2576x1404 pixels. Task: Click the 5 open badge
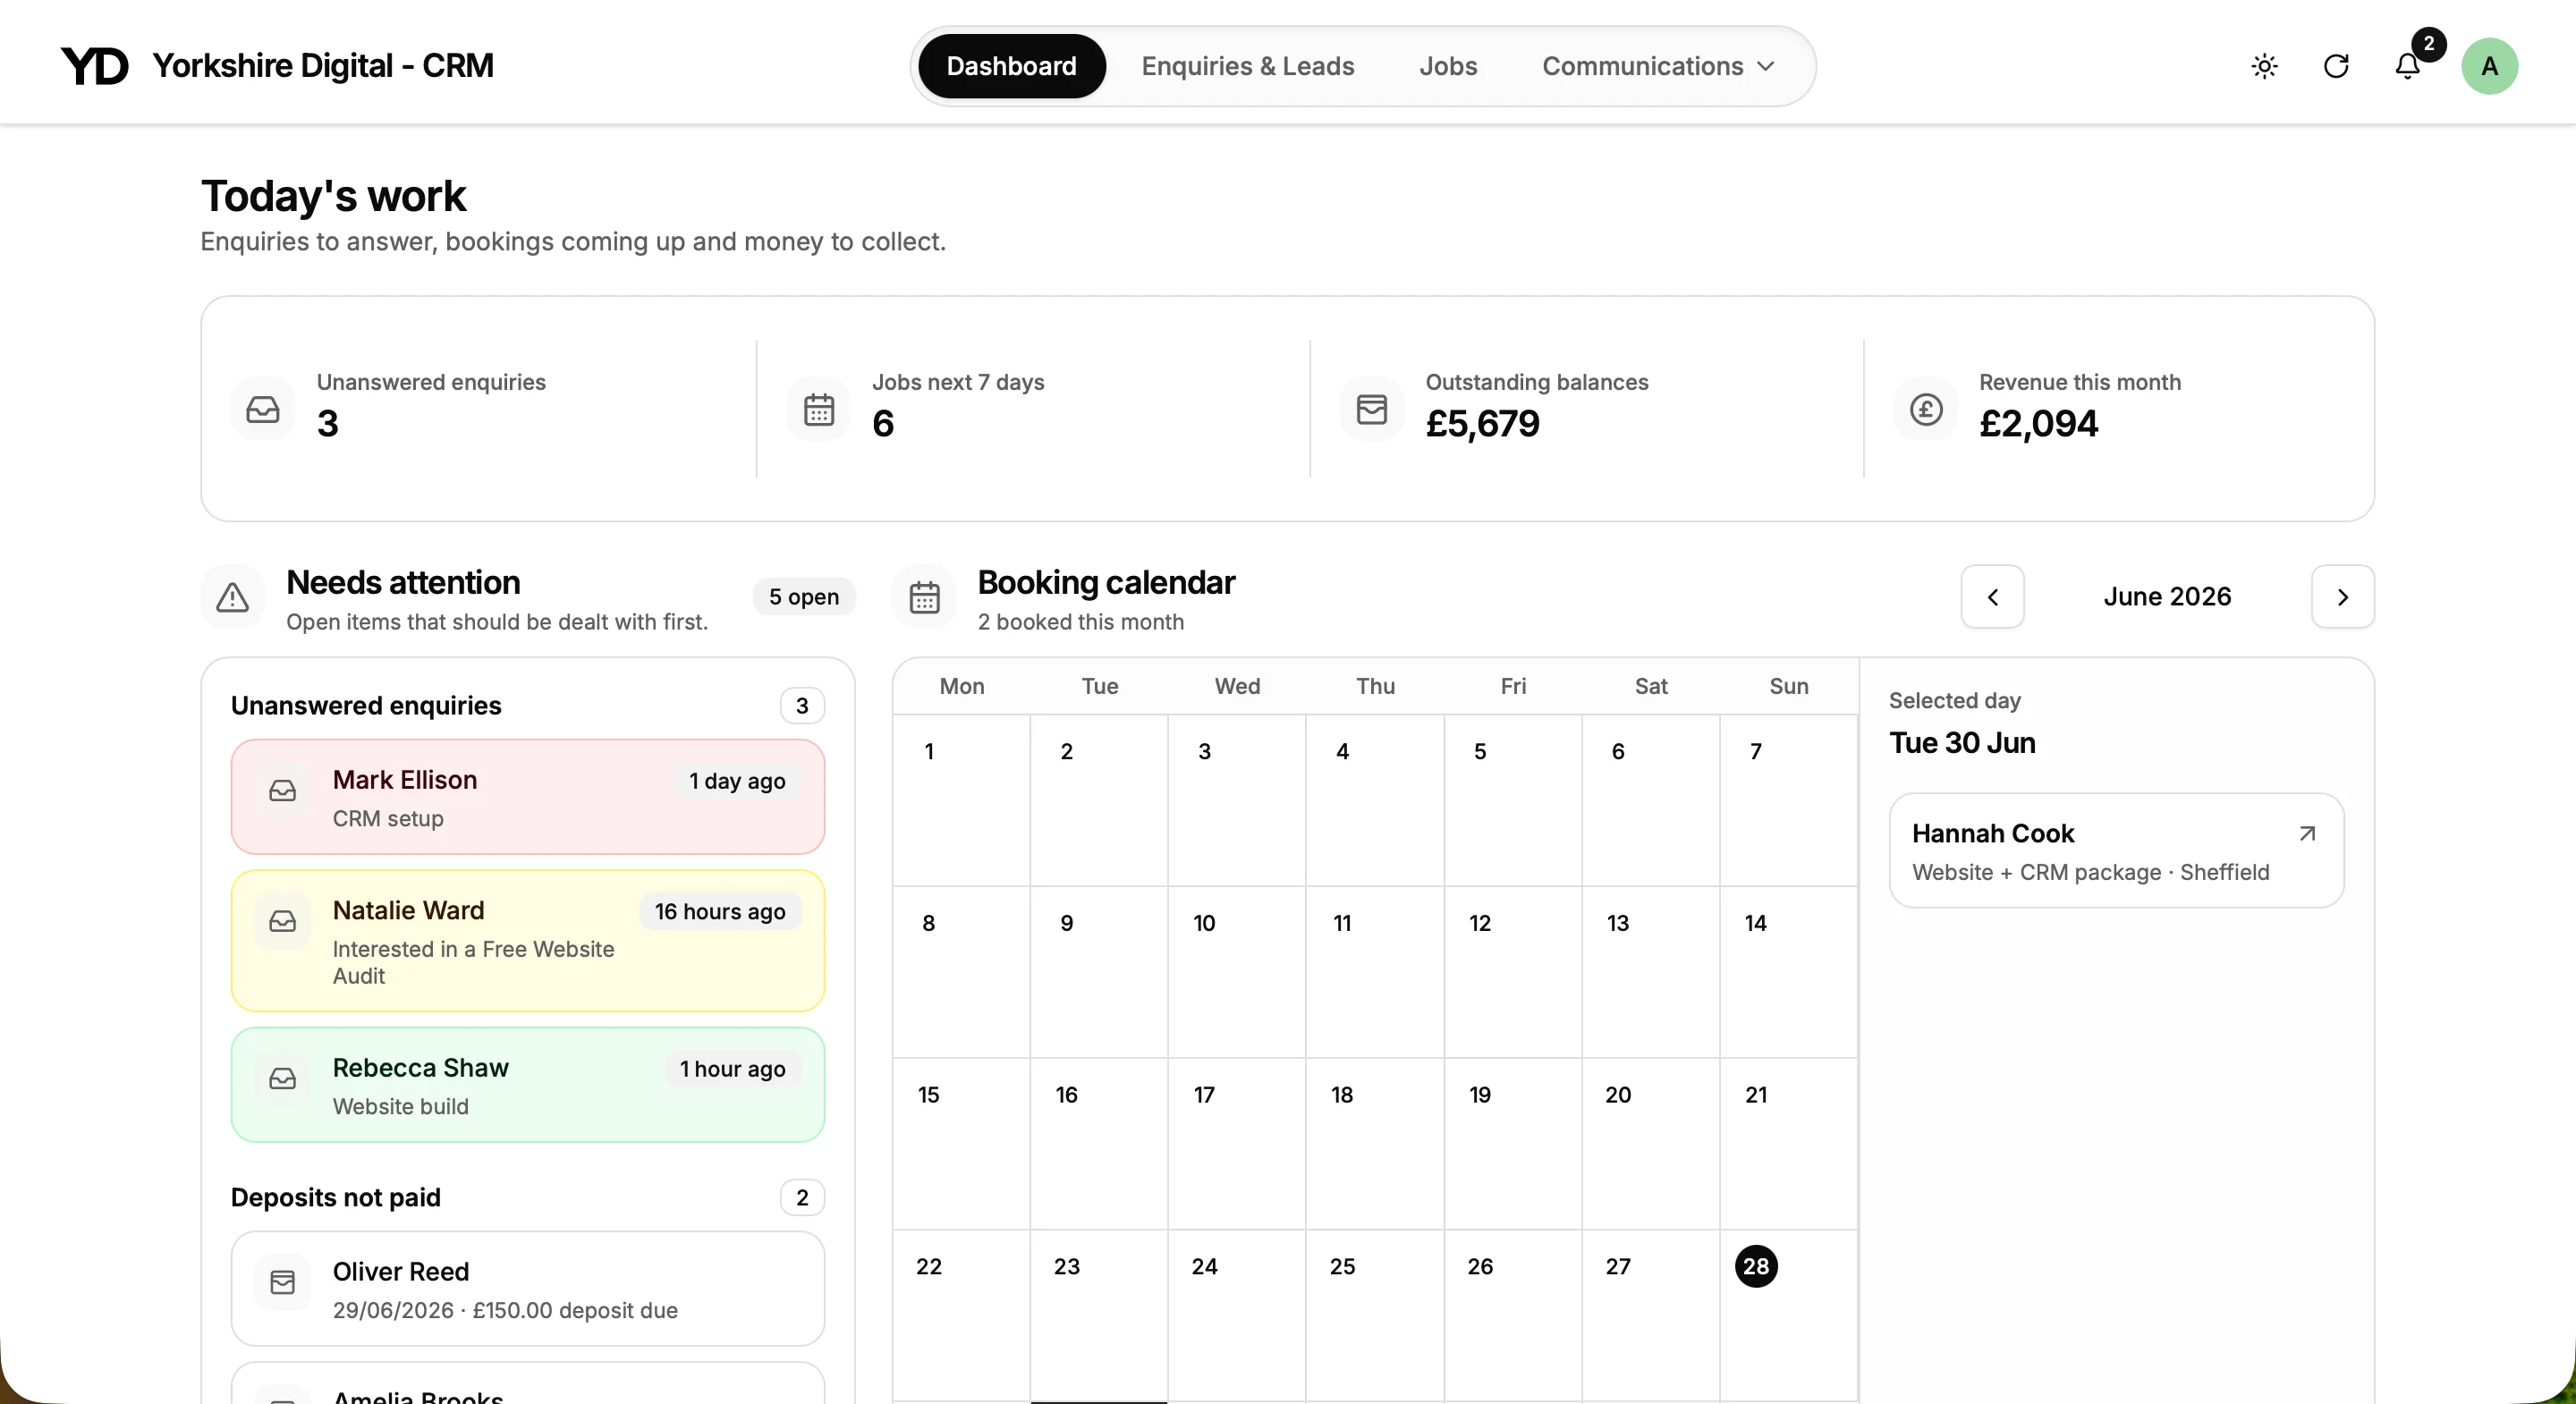click(804, 597)
